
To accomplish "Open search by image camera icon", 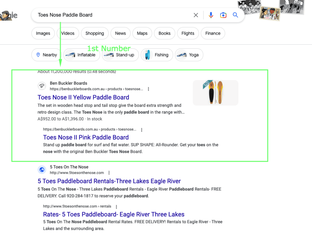I will click(x=223, y=15).
